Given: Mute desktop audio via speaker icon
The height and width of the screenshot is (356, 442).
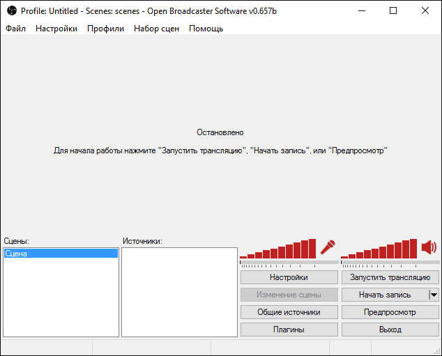Looking at the screenshot, I should pos(429,247).
